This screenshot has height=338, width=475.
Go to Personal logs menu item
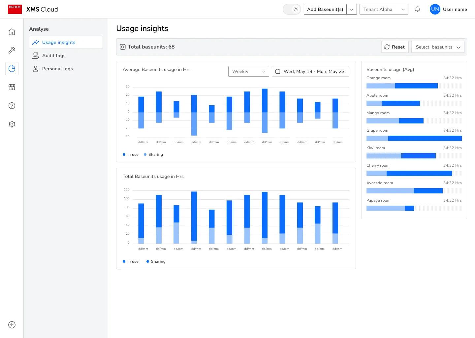pos(57,69)
